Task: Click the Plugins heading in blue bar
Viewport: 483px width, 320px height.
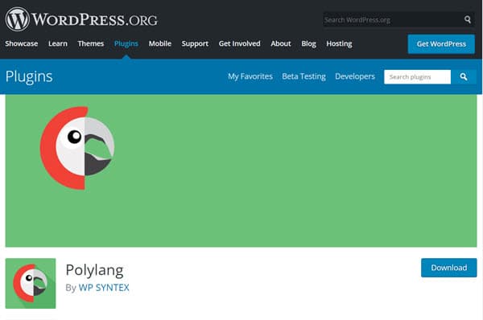Action: click(x=29, y=76)
